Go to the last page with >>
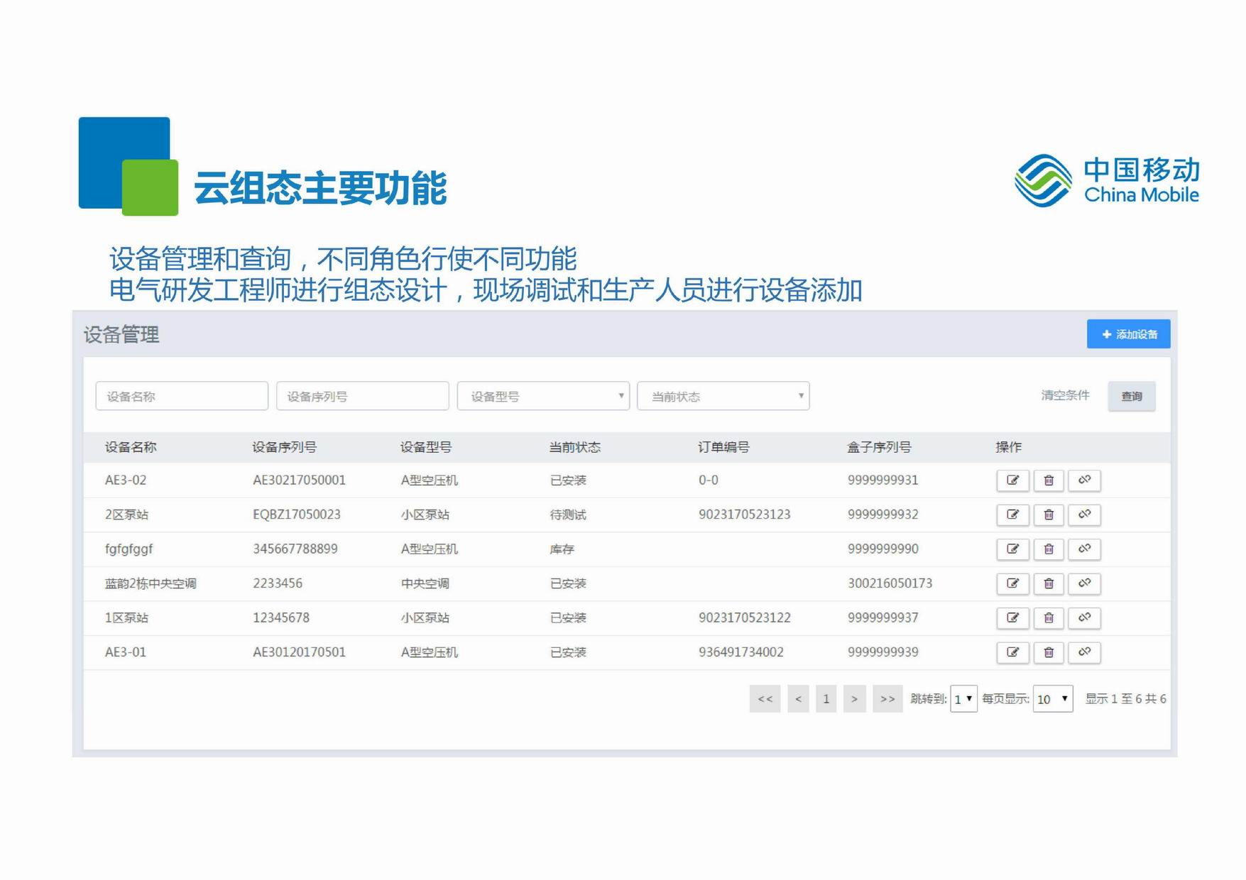 pos(887,699)
